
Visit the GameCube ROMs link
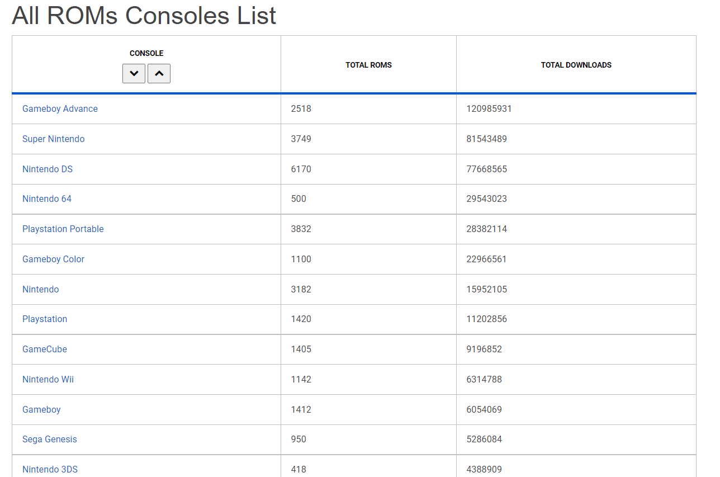click(x=45, y=349)
